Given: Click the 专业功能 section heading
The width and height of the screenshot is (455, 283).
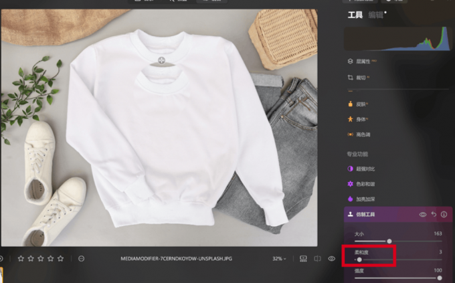Looking at the screenshot, I should tap(357, 154).
